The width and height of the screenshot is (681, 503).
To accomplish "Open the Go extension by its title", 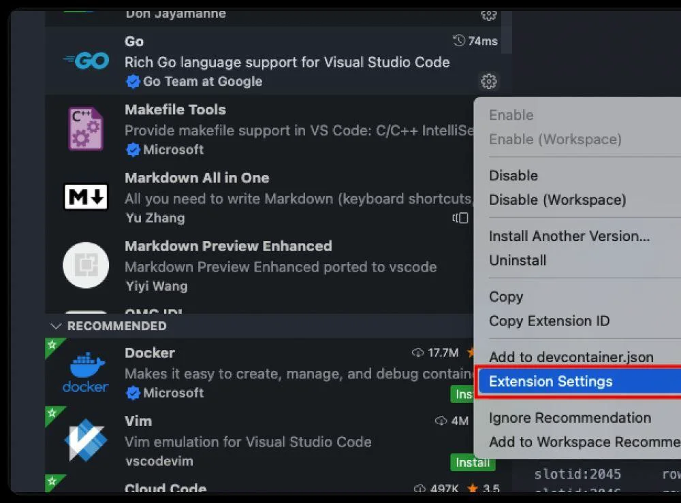I will point(133,42).
